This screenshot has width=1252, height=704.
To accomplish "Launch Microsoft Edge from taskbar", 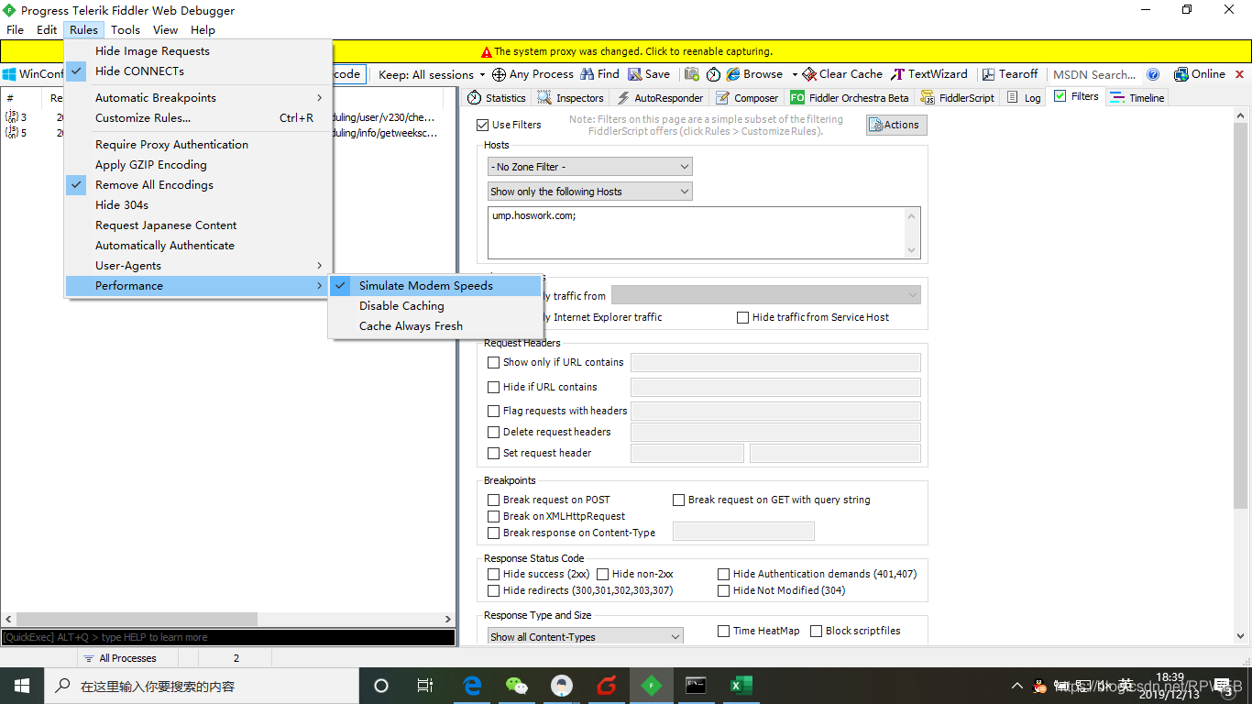I will point(472,686).
